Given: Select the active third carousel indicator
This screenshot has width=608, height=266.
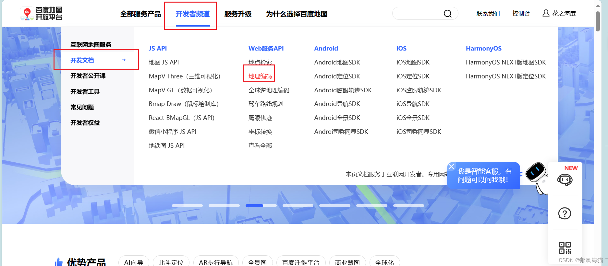Looking at the screenshot, I should [x=261, y=205].
